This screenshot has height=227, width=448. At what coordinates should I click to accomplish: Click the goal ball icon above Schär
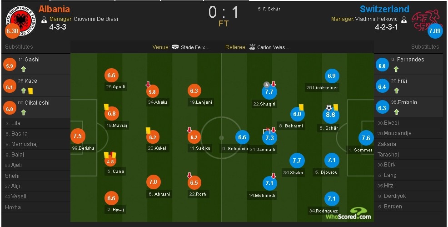pyautogui.click(x=329, y=108)
